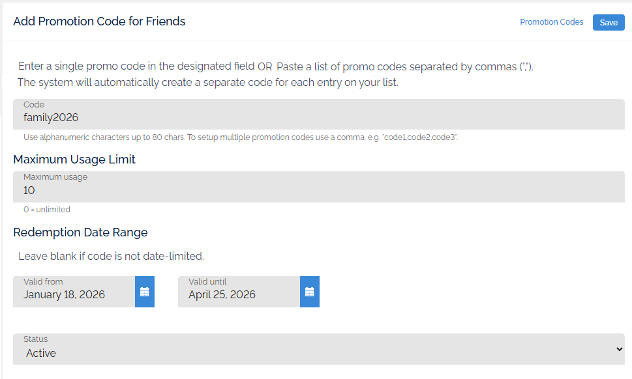This screenshot has width=632, height=379.
Task: Click the 'Leave blank if code is not date-limited' note
Action: [111, 256]
